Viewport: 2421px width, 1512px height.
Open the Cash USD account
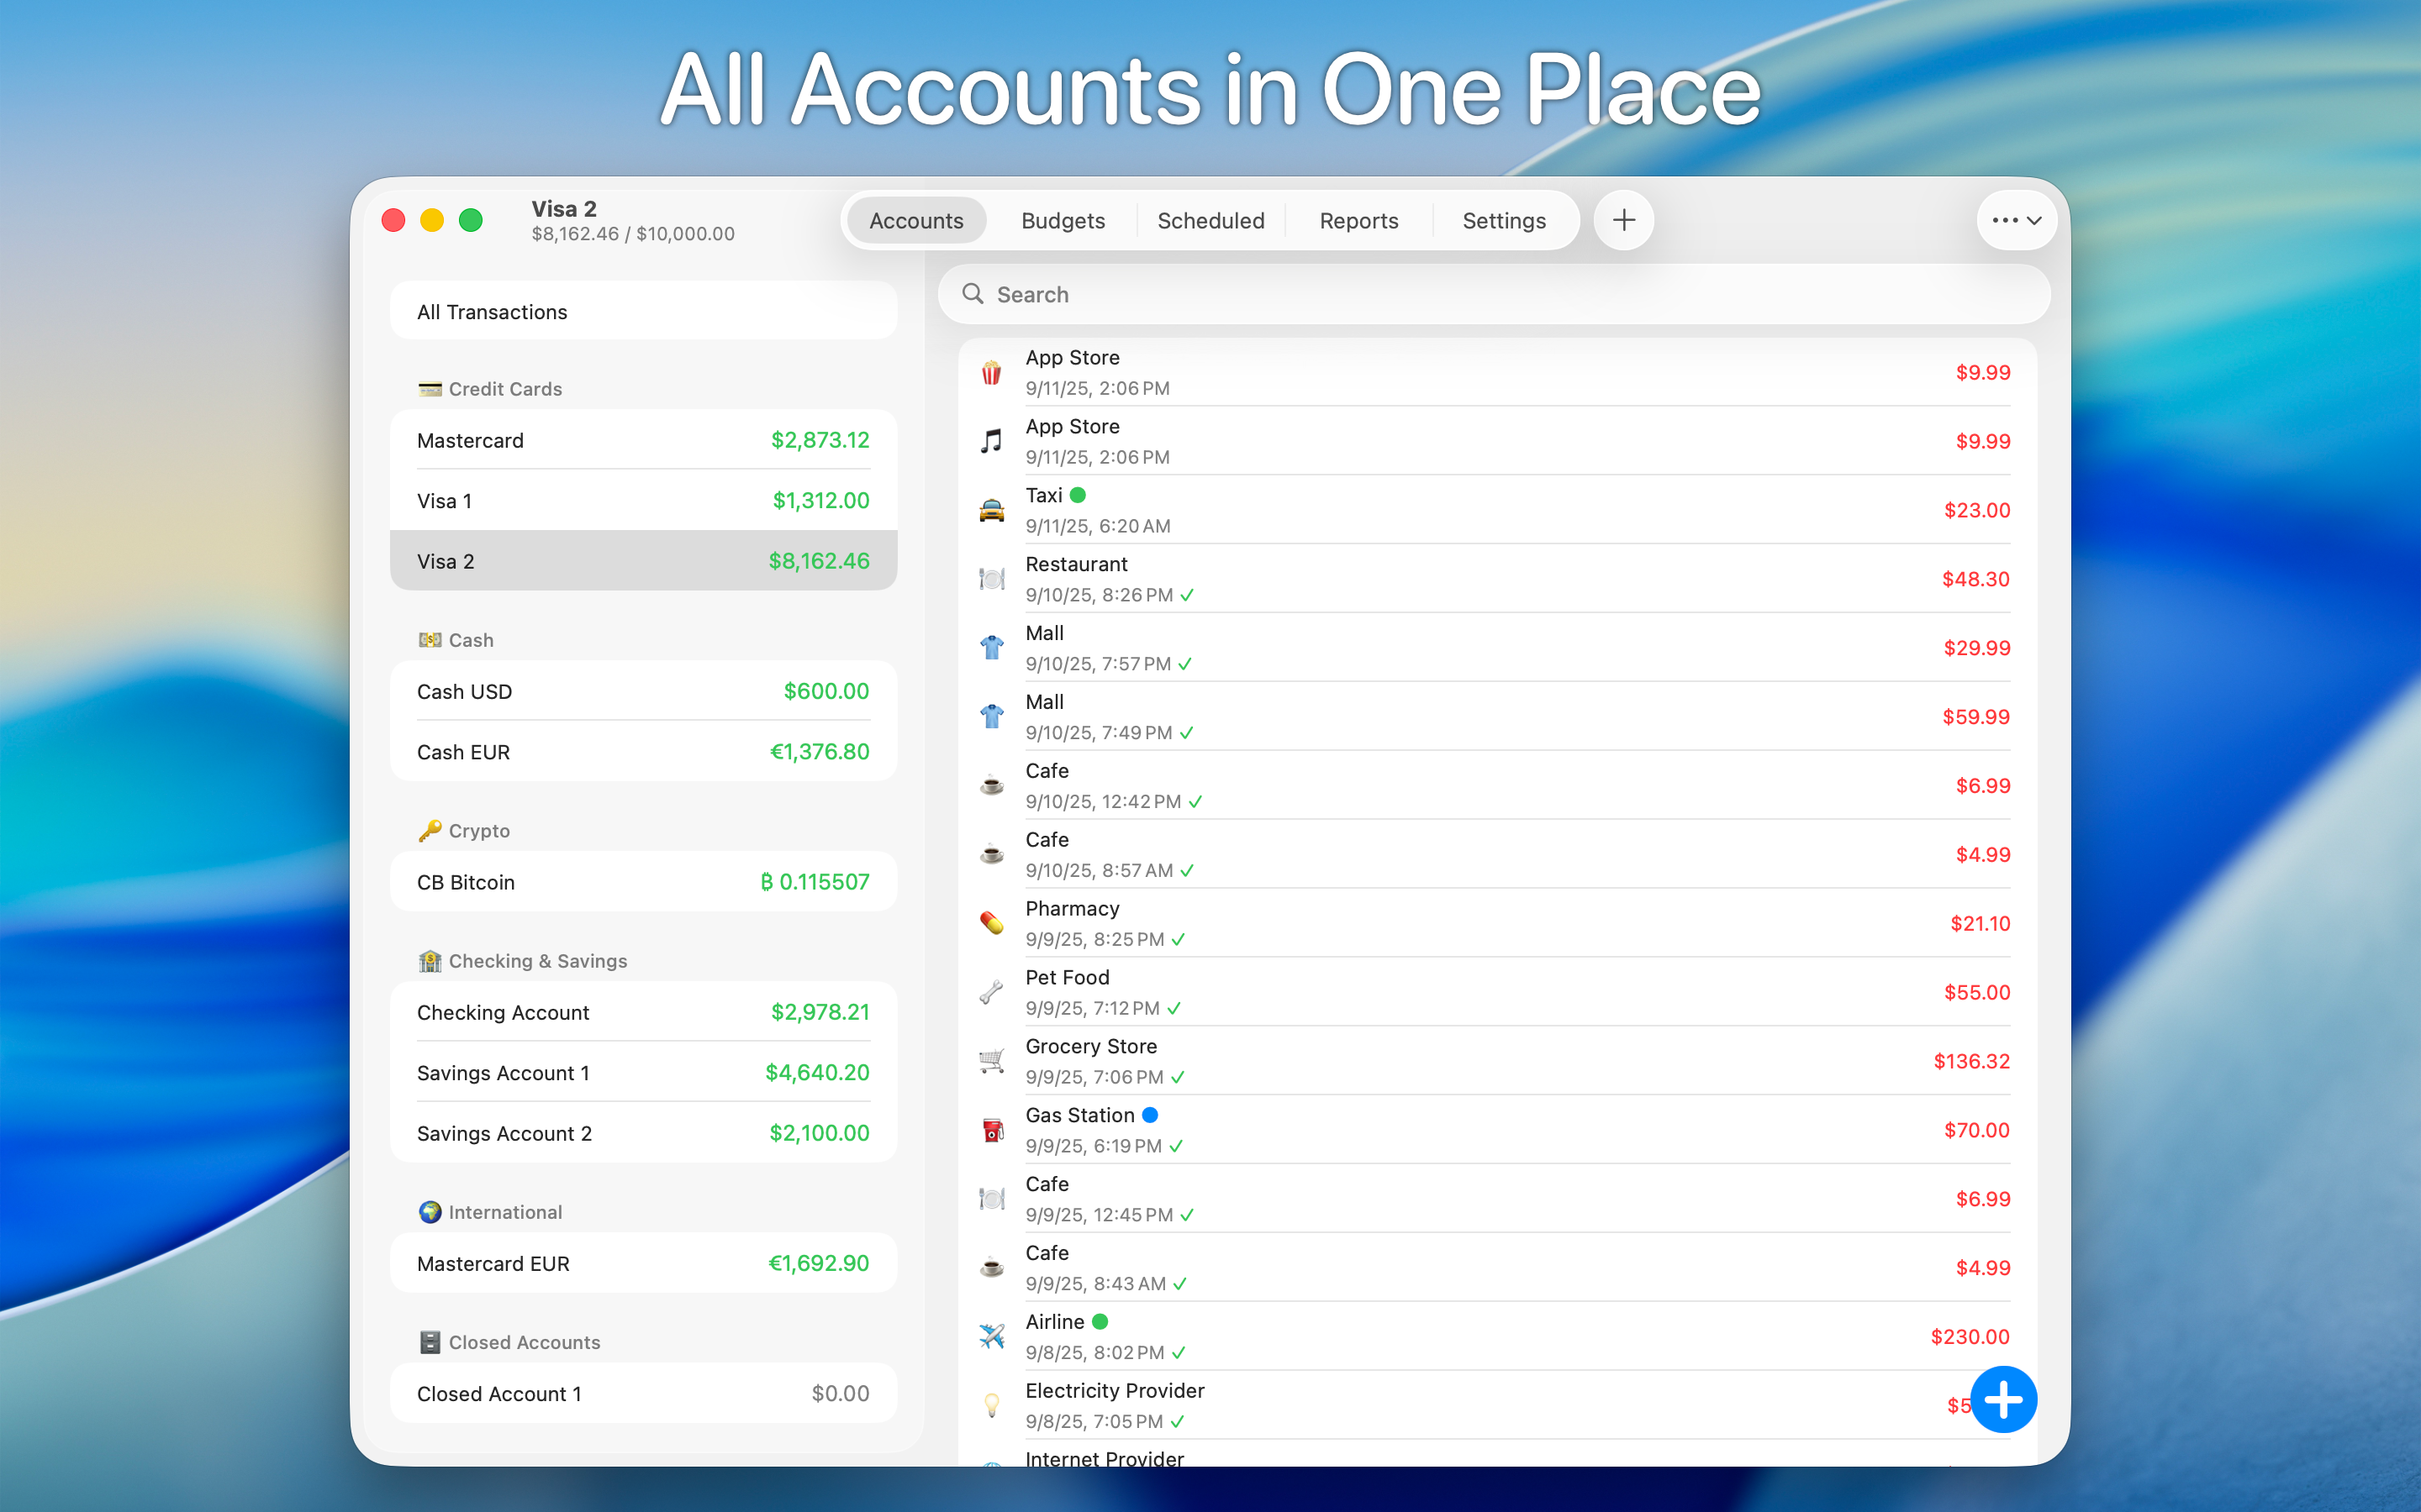click(x=643, y=691)
